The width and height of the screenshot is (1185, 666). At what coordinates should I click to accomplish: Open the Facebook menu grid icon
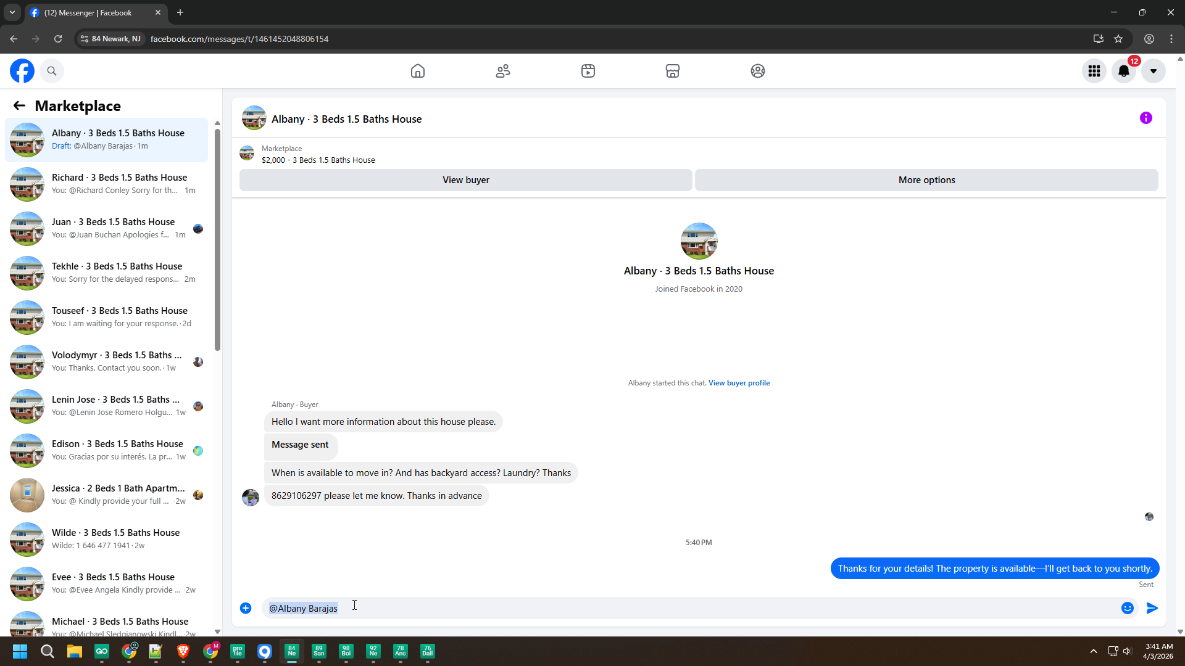[1094, 71]
